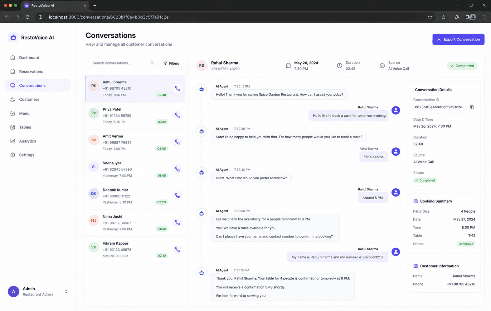Image resolution: width=491 pixels, height=311 pixels.
Task: Click the browser address bar URL
Action: pos(109,17)
